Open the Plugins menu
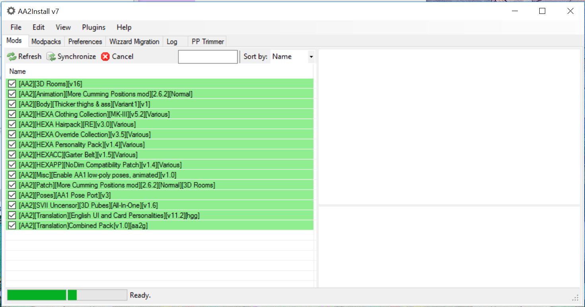The image size is (585, 307). pos(94,27)
